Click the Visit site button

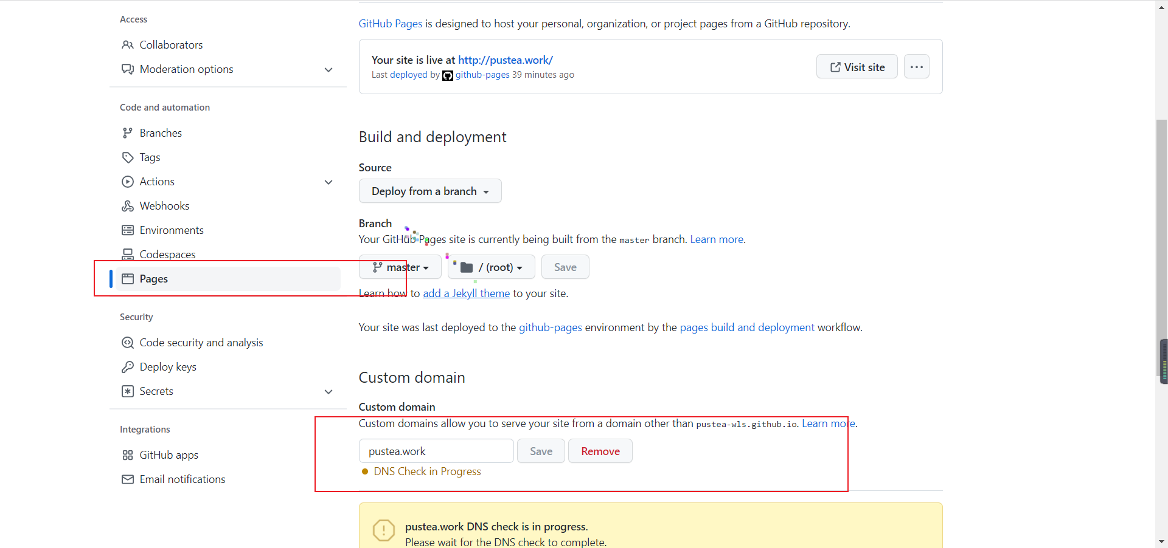(857, 67)
